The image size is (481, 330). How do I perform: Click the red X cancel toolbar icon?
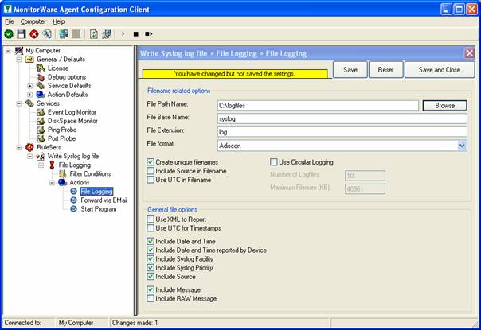pyautogui.click(x=34, y=33)
